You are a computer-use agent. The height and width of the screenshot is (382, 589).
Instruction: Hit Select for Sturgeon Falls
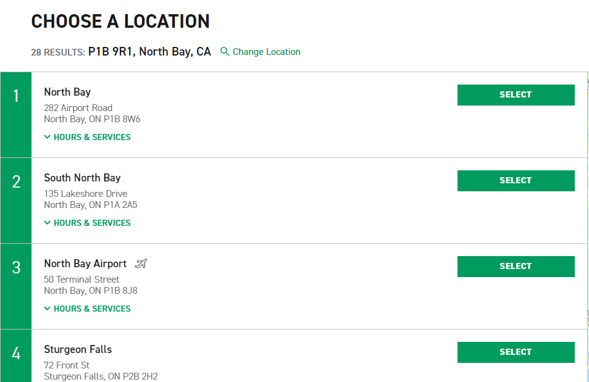point(516,352)
